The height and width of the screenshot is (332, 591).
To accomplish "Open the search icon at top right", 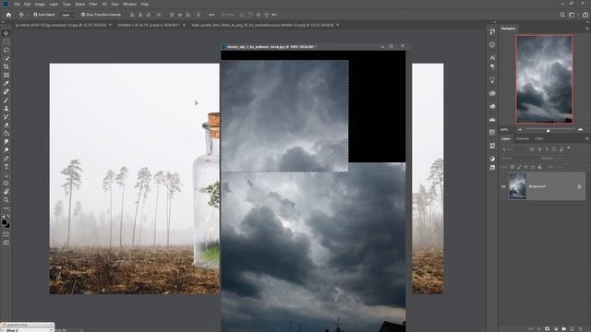I will coord(562,15).
